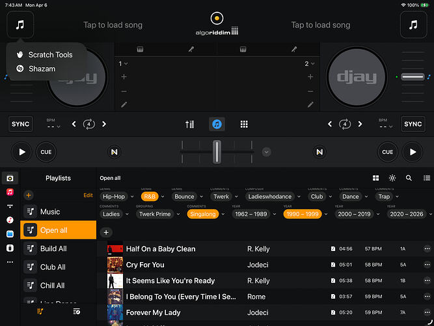Open the pads grid icon

245,124
